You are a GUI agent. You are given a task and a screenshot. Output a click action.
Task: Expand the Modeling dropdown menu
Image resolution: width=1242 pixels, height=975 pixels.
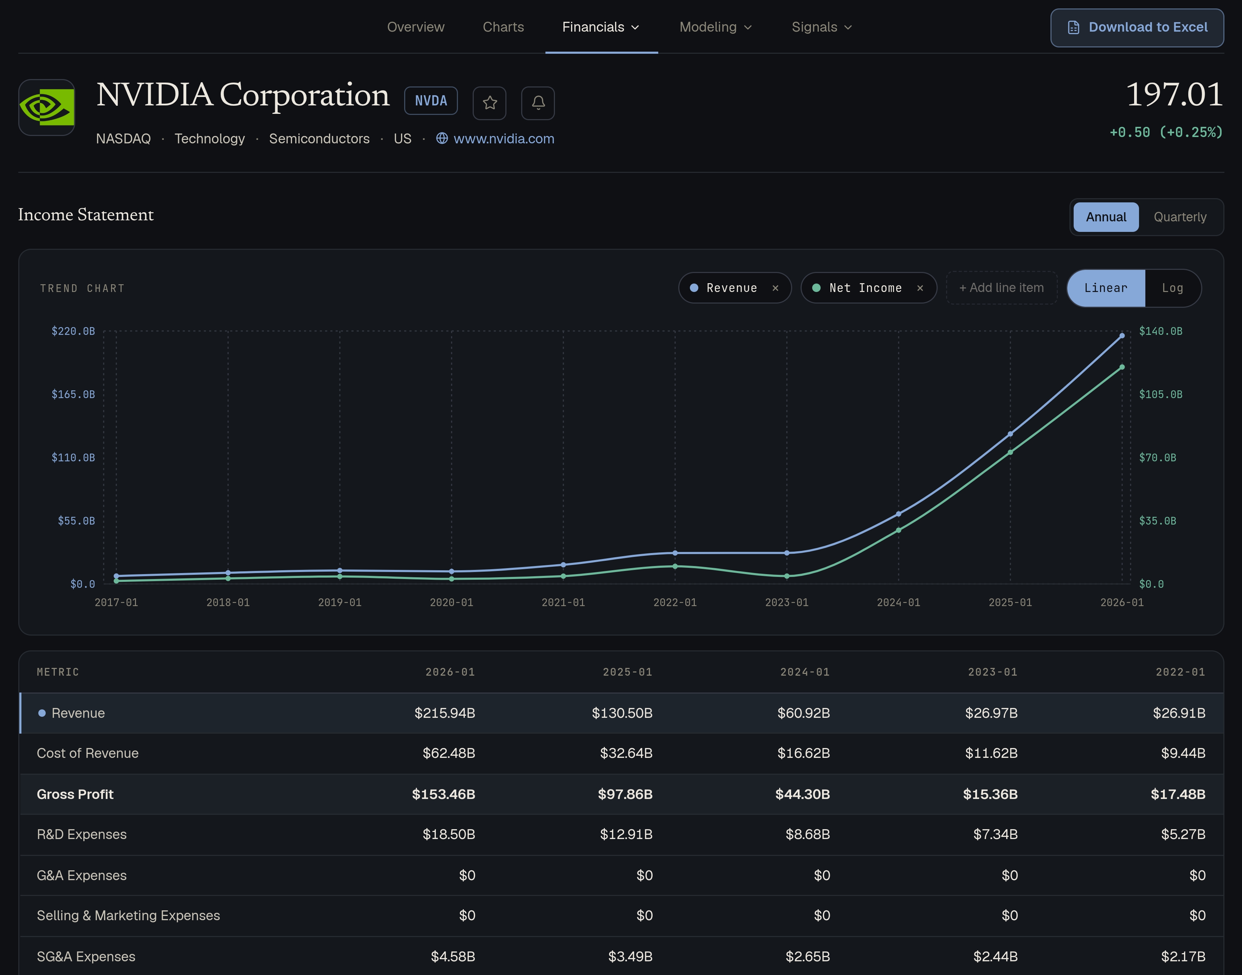pos(716,27)
